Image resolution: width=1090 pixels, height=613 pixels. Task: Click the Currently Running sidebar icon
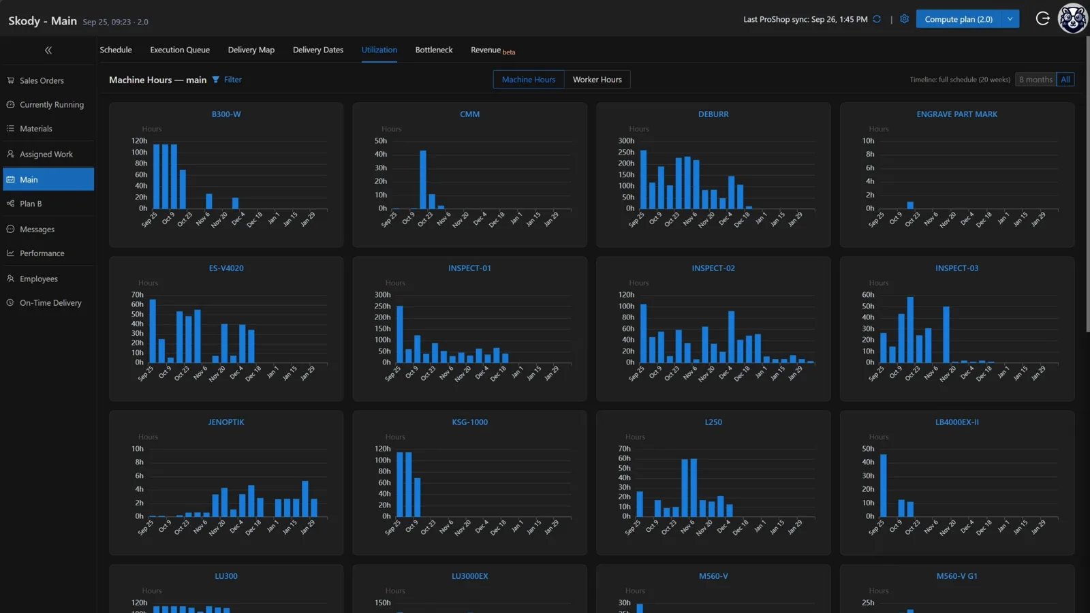click(10, 105)
